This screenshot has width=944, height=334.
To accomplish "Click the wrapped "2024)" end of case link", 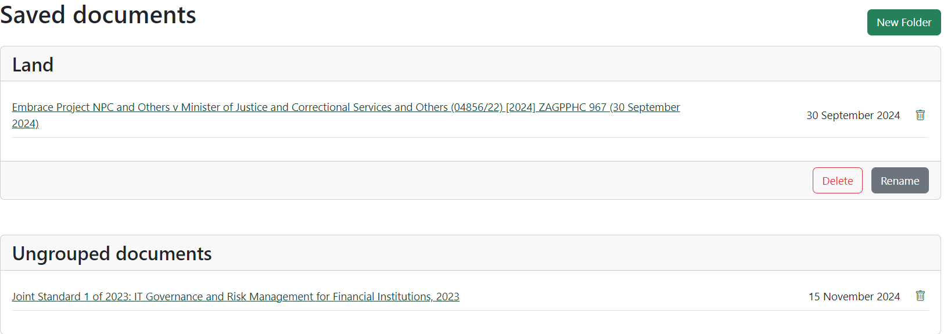I will click(26, 124).
